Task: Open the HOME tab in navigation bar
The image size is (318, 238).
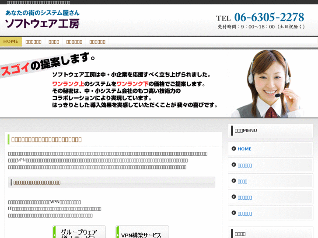Action: pyautogui.click(x=11, y=41)
